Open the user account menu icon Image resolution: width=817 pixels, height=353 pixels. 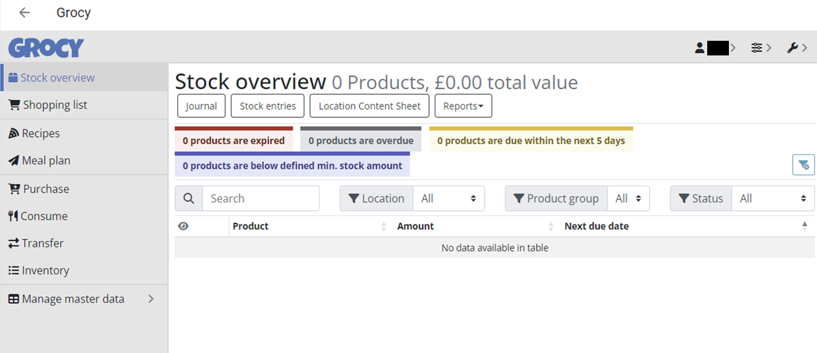(700, 48)
